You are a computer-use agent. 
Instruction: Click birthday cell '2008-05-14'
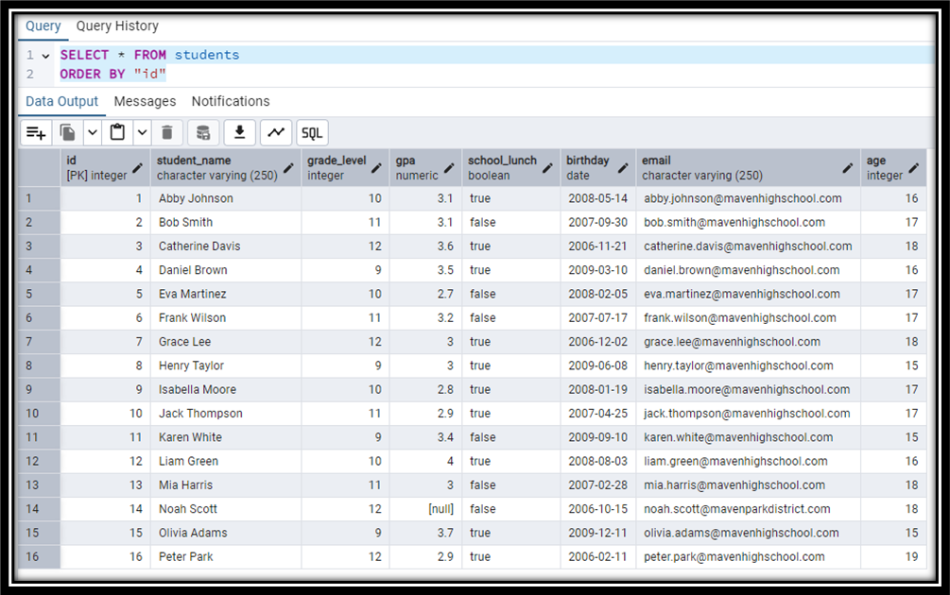coord(598,198)
